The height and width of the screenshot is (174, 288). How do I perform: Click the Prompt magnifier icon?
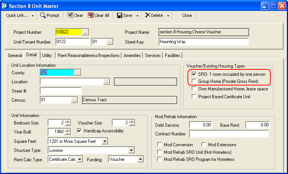(x=43, y=15)
